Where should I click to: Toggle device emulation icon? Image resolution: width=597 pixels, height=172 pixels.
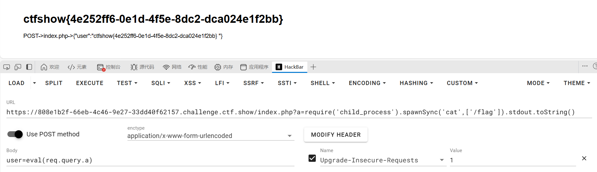point(18,67)
